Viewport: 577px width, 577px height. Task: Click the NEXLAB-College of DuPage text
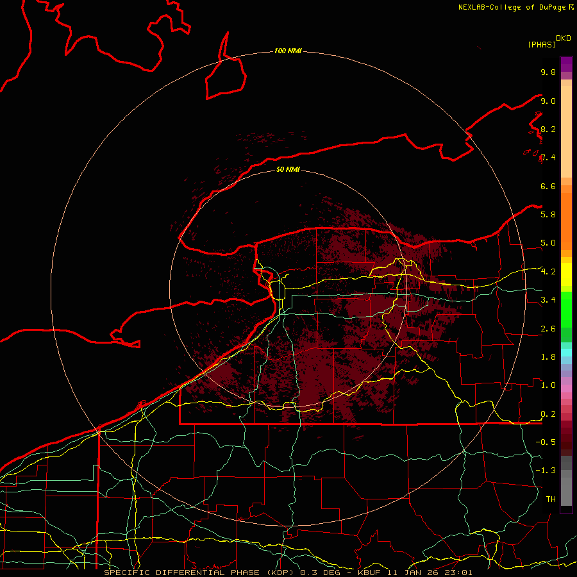[512, 7]
